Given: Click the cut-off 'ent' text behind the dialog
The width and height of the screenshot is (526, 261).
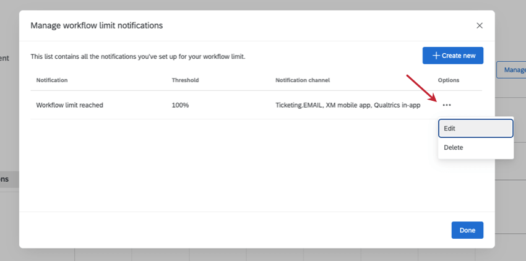Looking at the screenshot, I should (x=5, y=58).
